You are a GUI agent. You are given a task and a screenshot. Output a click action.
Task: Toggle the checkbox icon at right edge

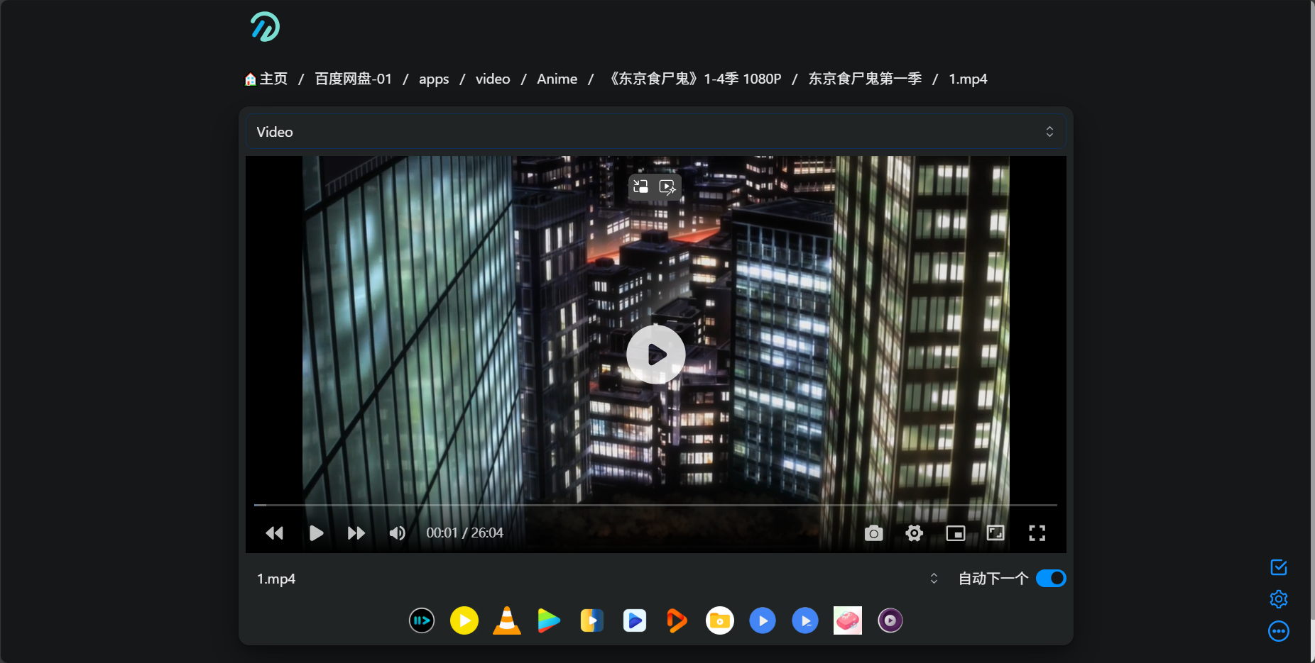(1279, 567)
